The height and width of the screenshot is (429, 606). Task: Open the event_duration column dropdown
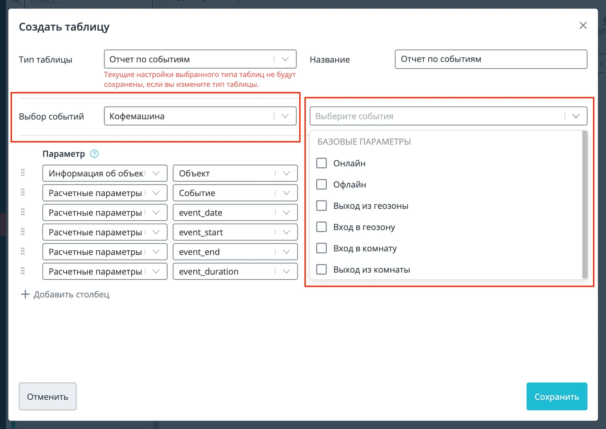pyautogui.click(x=235, y=271)
